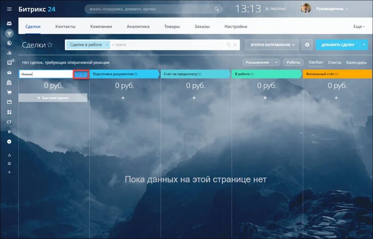
Task: Open the color picker for the Новая stage
Action: tap(78, 74)
